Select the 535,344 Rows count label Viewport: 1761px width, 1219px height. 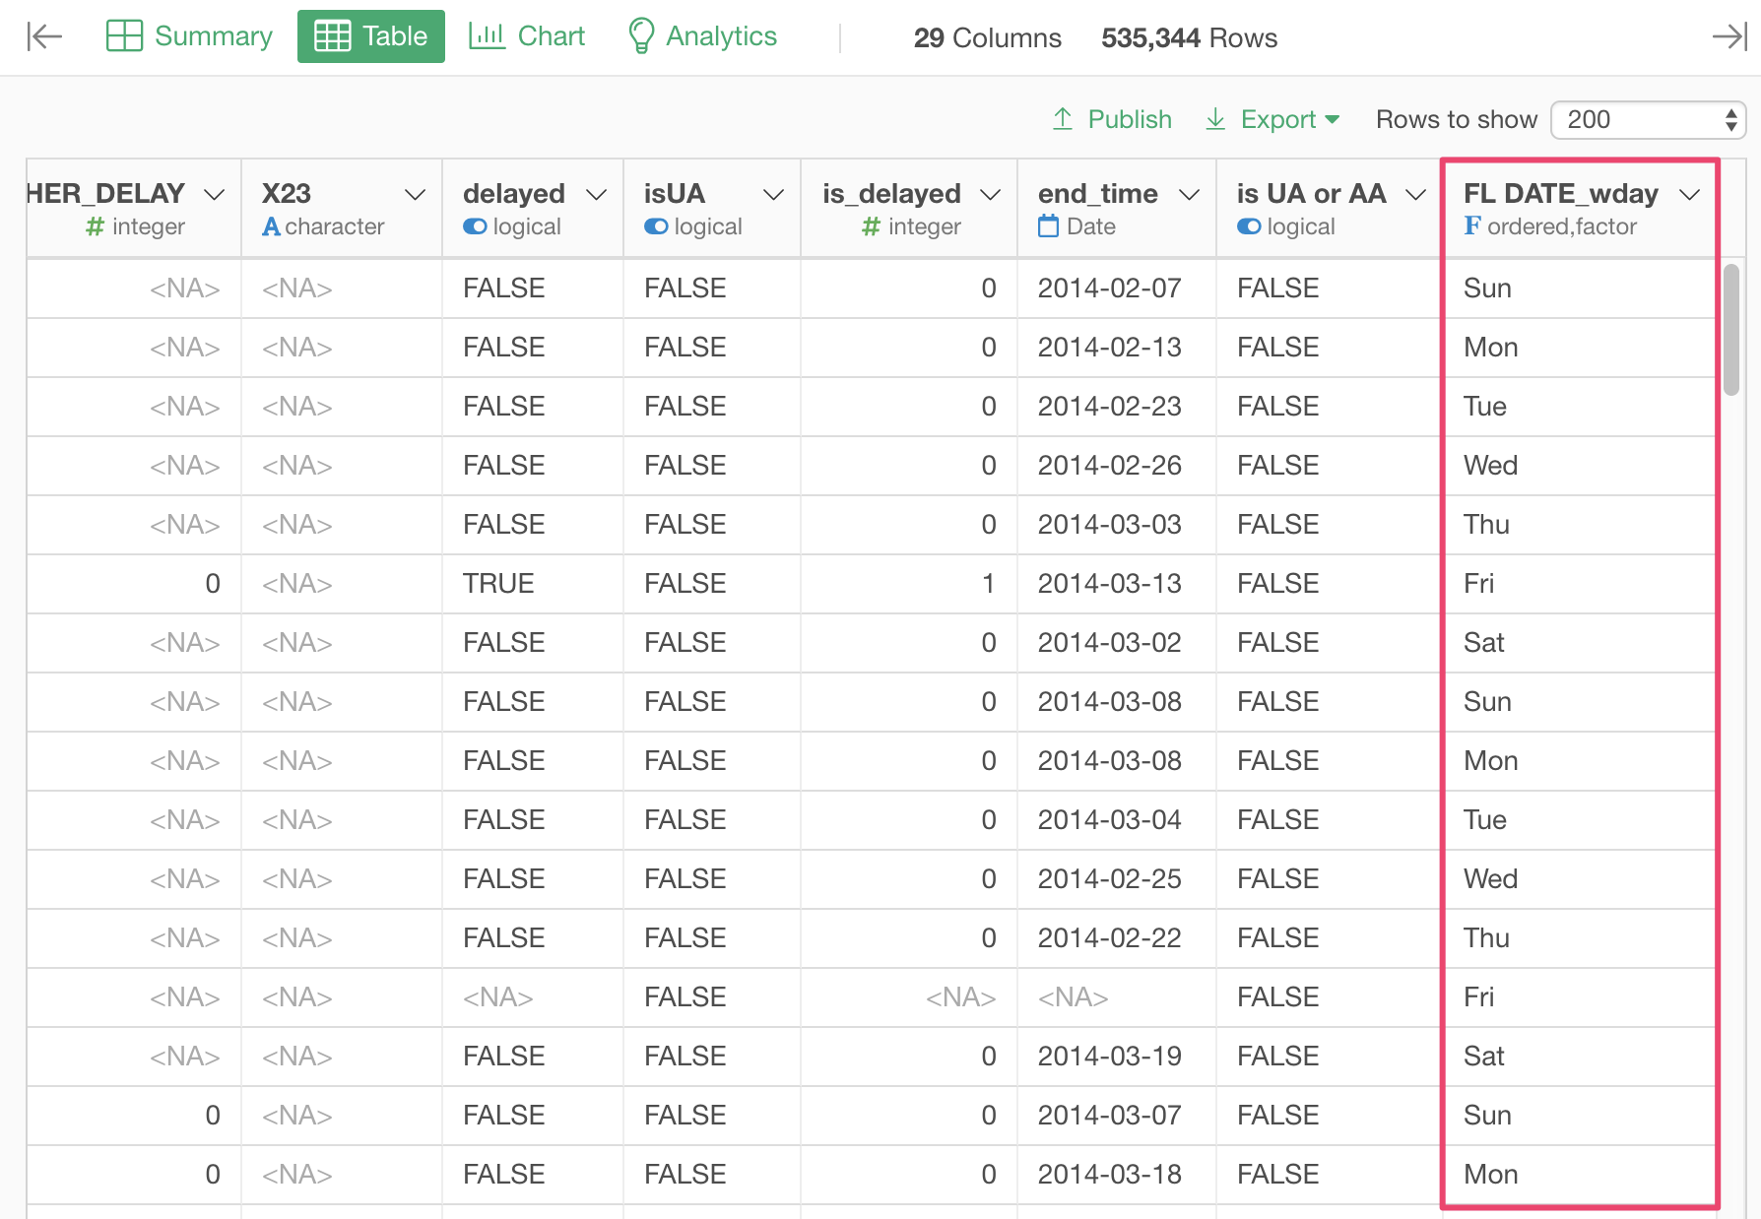coord(1189,38)
